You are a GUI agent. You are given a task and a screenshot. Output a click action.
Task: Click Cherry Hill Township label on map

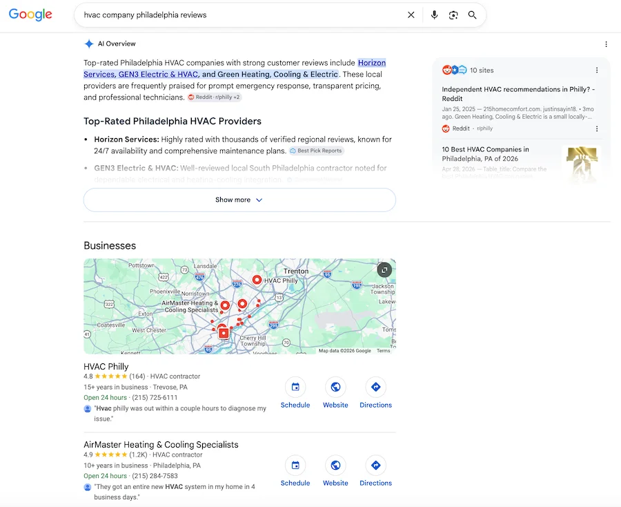tap(253, 341)
